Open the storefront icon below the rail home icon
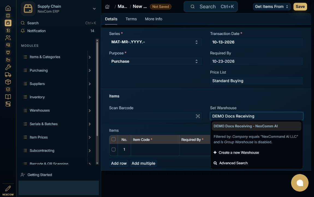 point(8,16)
